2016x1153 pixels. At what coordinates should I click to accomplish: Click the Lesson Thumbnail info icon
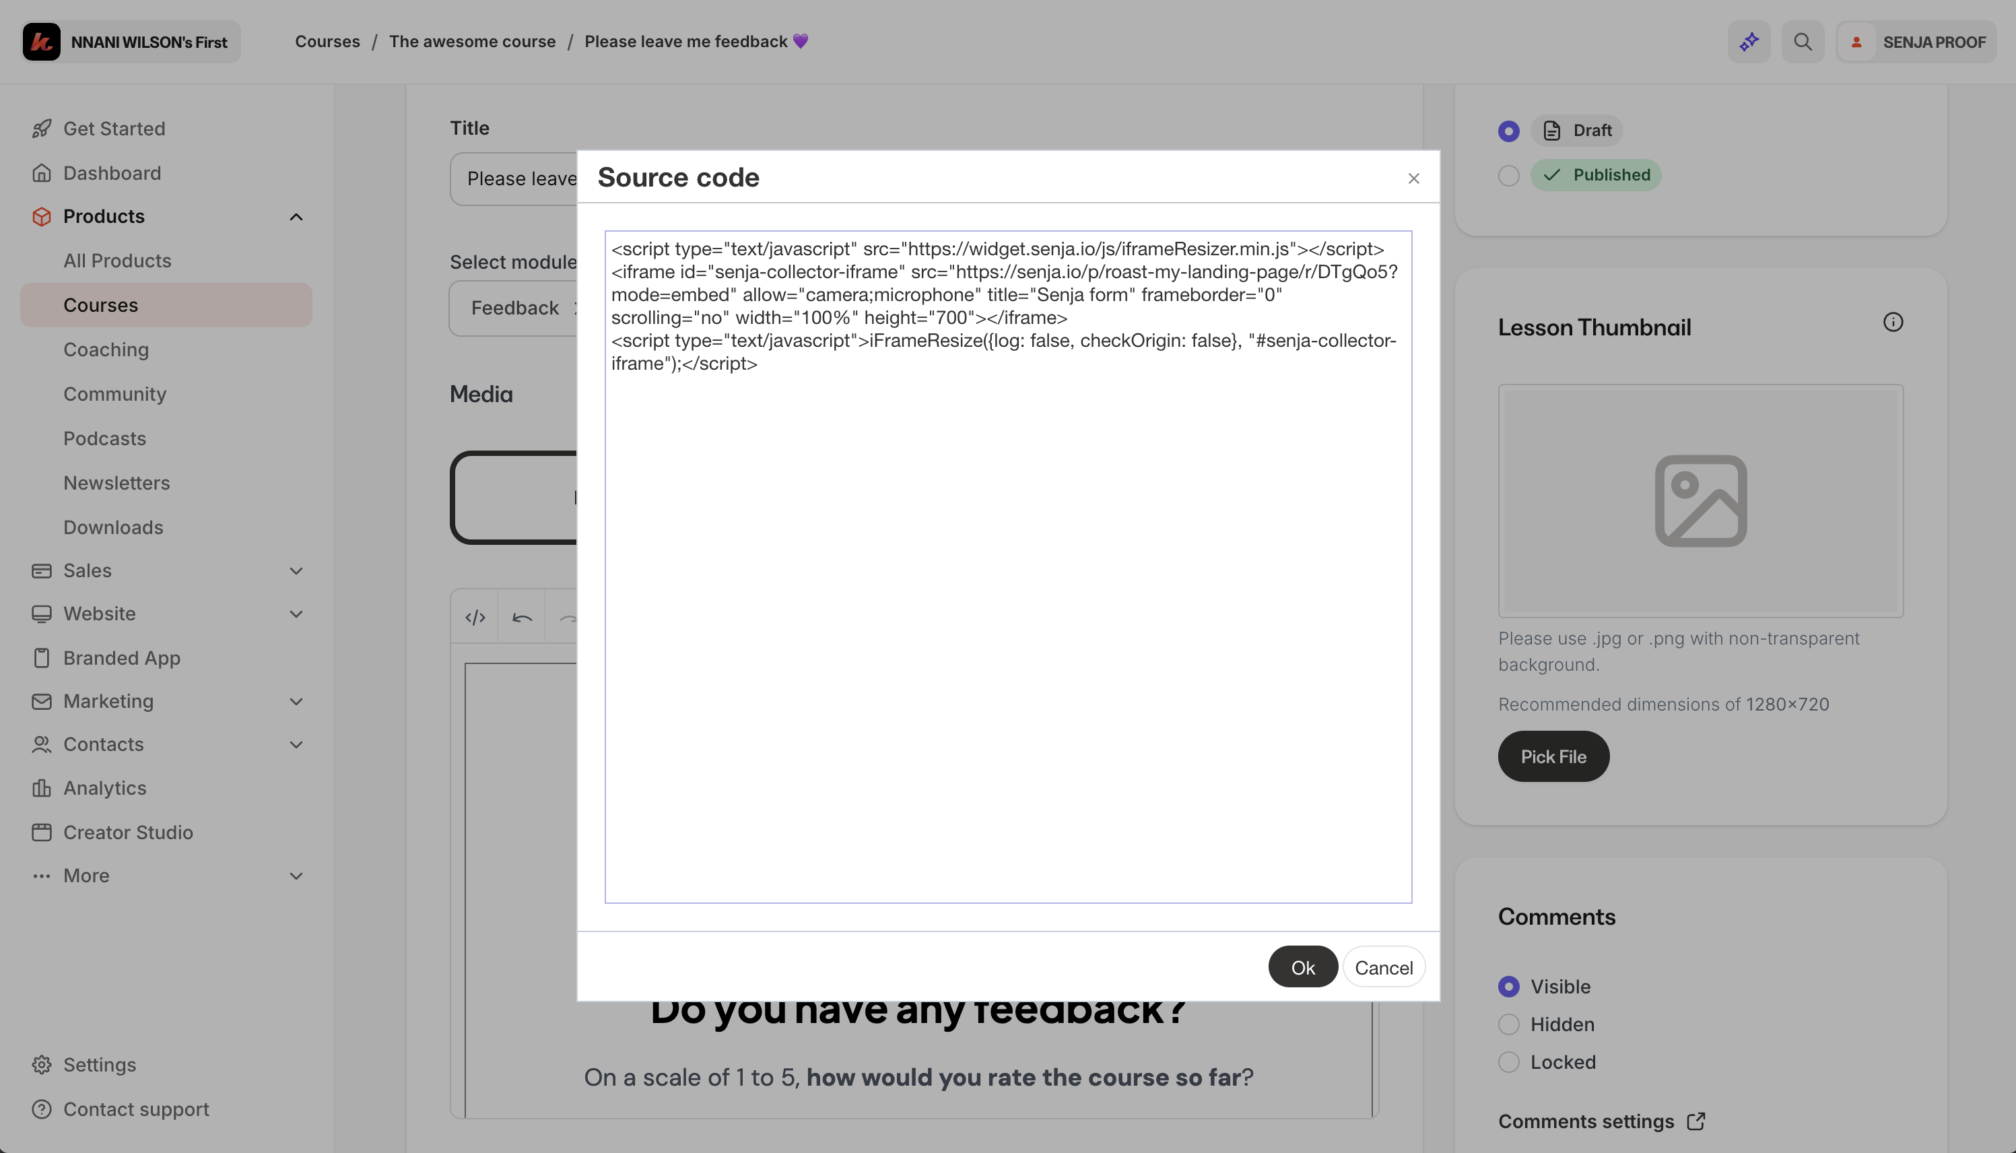click(x=1893, y=323)
